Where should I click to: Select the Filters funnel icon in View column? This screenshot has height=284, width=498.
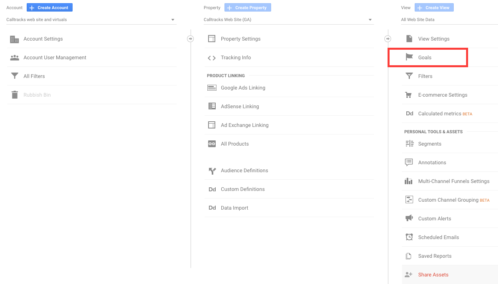click(409, 76)
